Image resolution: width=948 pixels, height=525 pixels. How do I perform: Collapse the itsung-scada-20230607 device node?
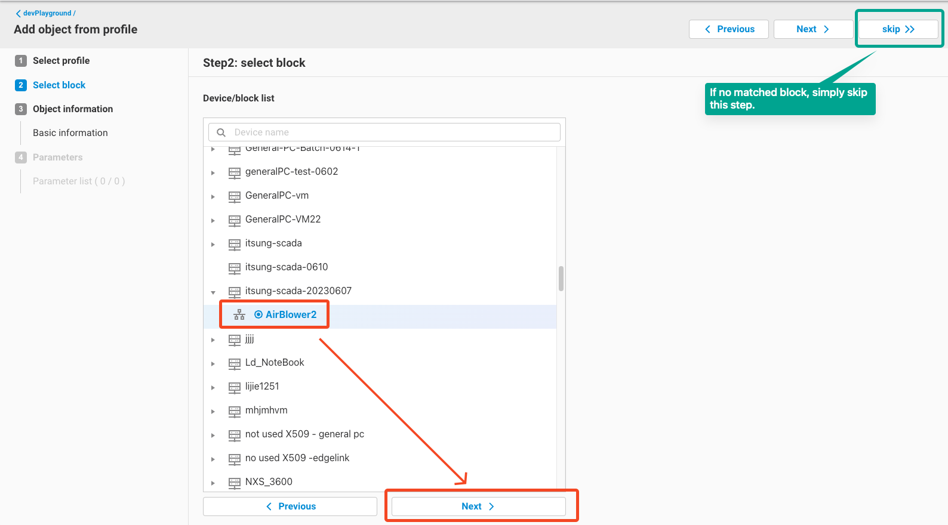click(213, 292)
